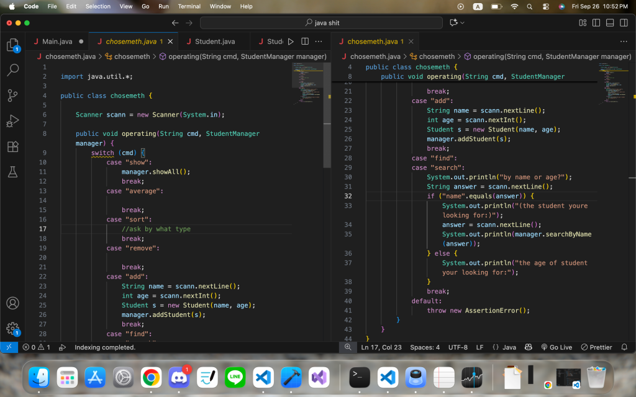The width and height of the screenshot is (636, 397).
Task: Open the Selection menu
Action: click(x=98, y=6)
